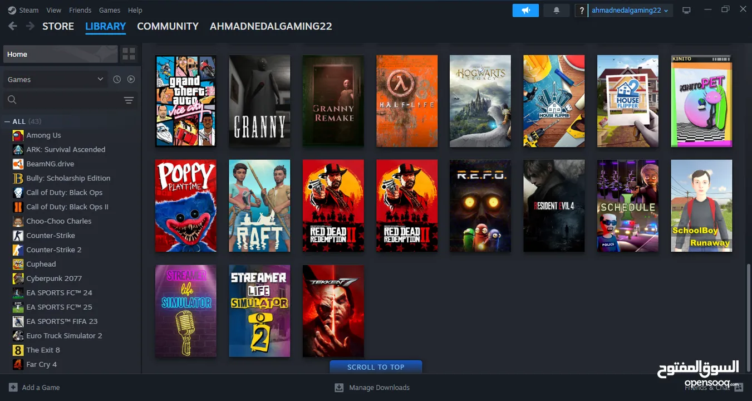
Task: Go to the STORE tab
Action: (58, 26)
